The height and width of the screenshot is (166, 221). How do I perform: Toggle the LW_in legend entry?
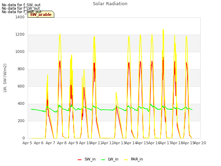pos(110,159)
